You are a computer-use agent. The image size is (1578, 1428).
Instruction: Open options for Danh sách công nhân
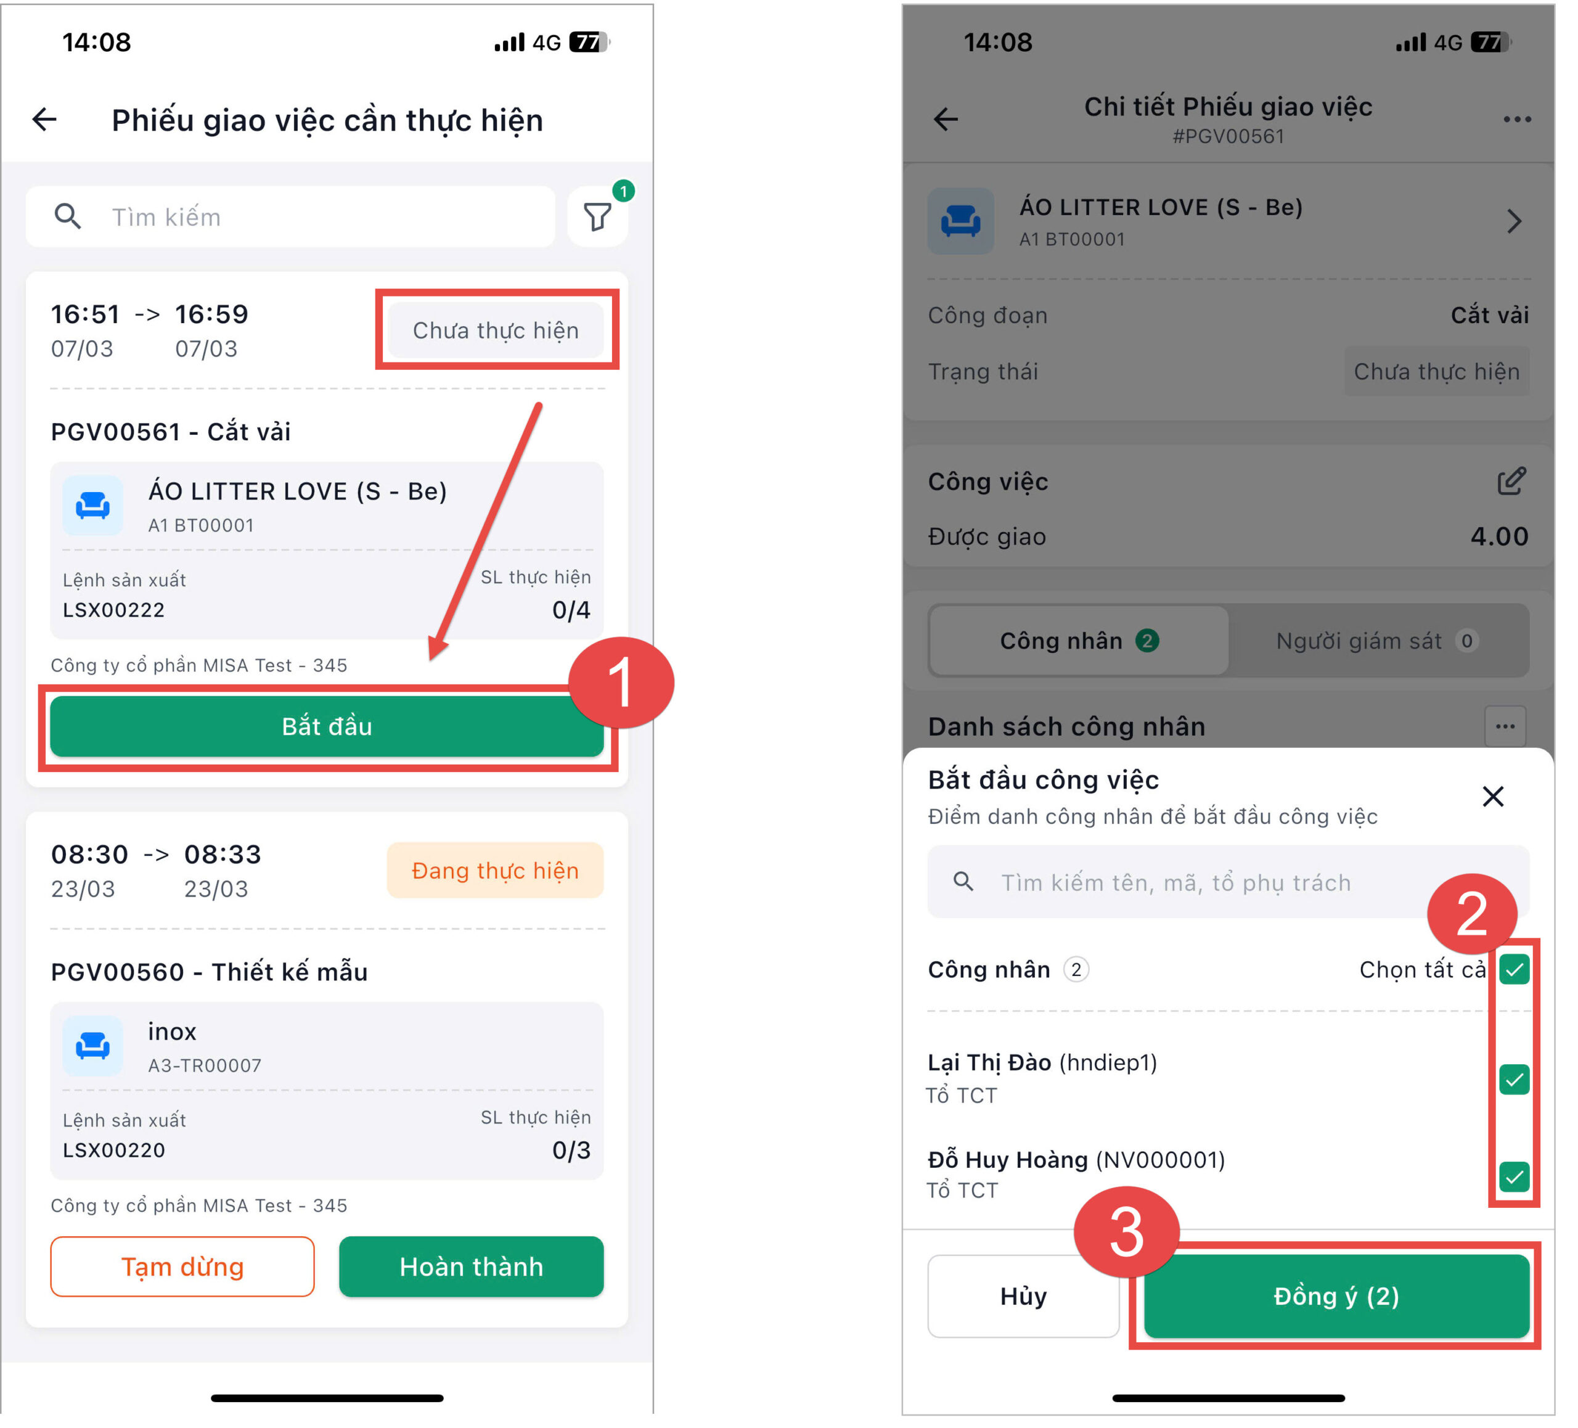click(1505, 726)
